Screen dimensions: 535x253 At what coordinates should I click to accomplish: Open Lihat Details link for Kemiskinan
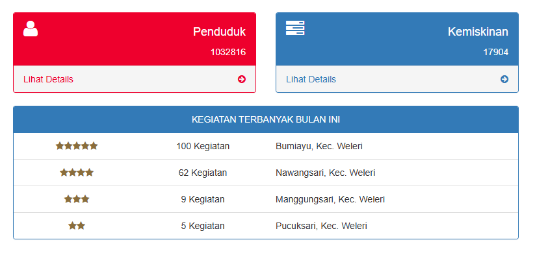tap(311, 79)
